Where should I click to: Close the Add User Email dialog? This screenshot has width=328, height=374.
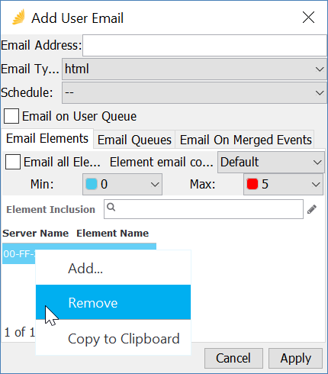point(308,18)
